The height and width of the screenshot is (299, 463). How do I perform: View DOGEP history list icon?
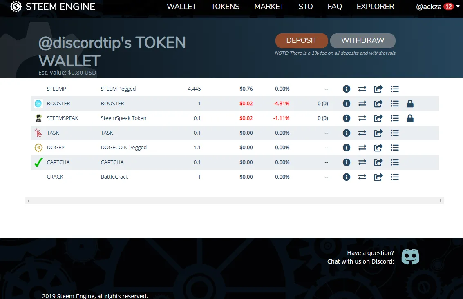pos(395,147)
